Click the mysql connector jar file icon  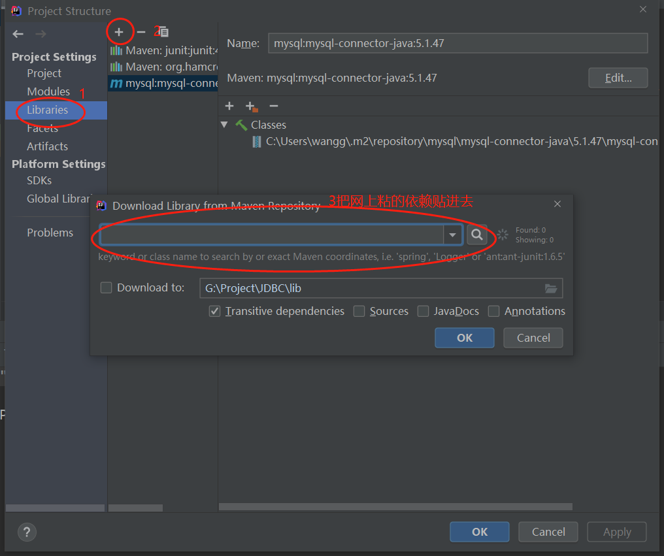click(x=256, y=141)
